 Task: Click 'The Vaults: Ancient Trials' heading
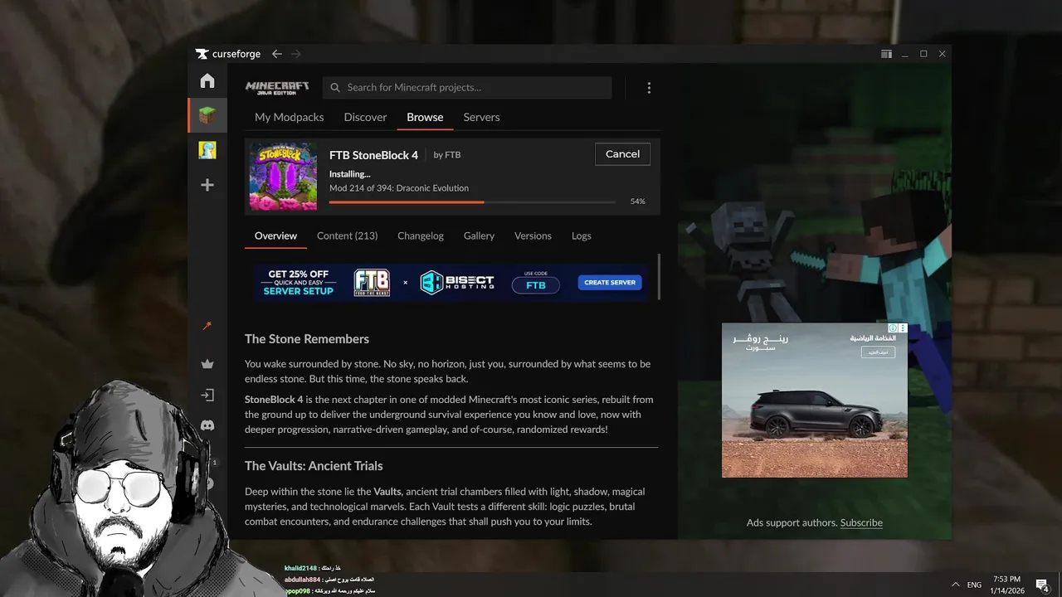tap(314, 466)
